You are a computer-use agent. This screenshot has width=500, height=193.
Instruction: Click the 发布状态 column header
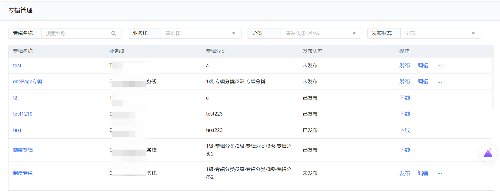point(312,51)
